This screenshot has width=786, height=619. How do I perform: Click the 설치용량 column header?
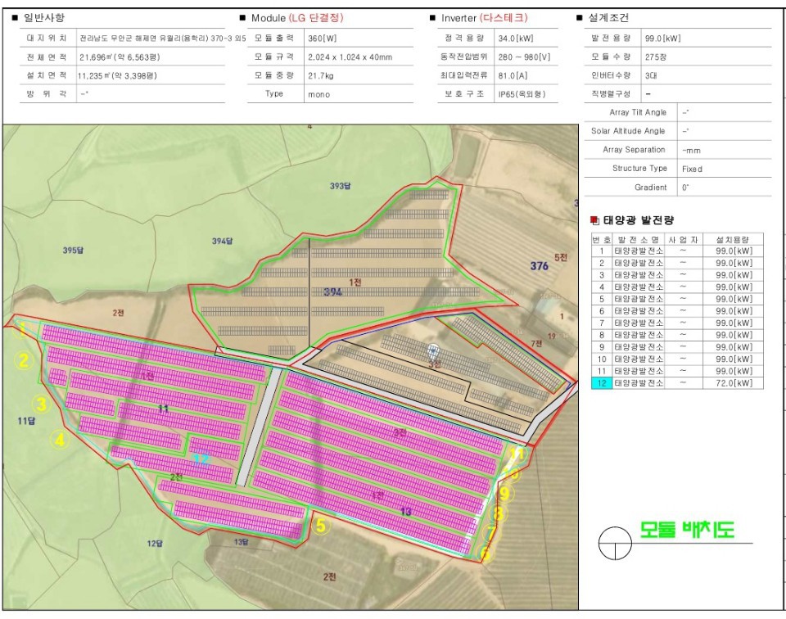pyautogui.click(x=732, y=240)
